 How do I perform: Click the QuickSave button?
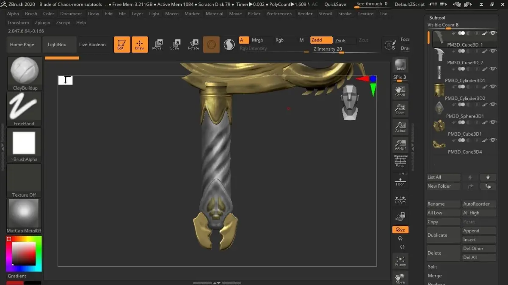pyautogui.click(x=335, y=4)
